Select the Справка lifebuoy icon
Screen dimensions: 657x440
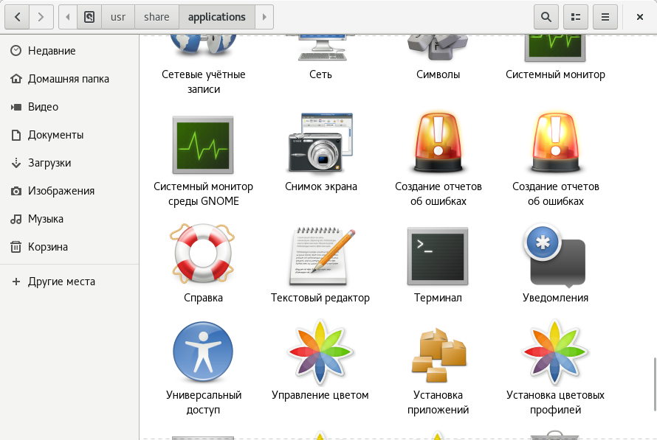coord(203,254)
